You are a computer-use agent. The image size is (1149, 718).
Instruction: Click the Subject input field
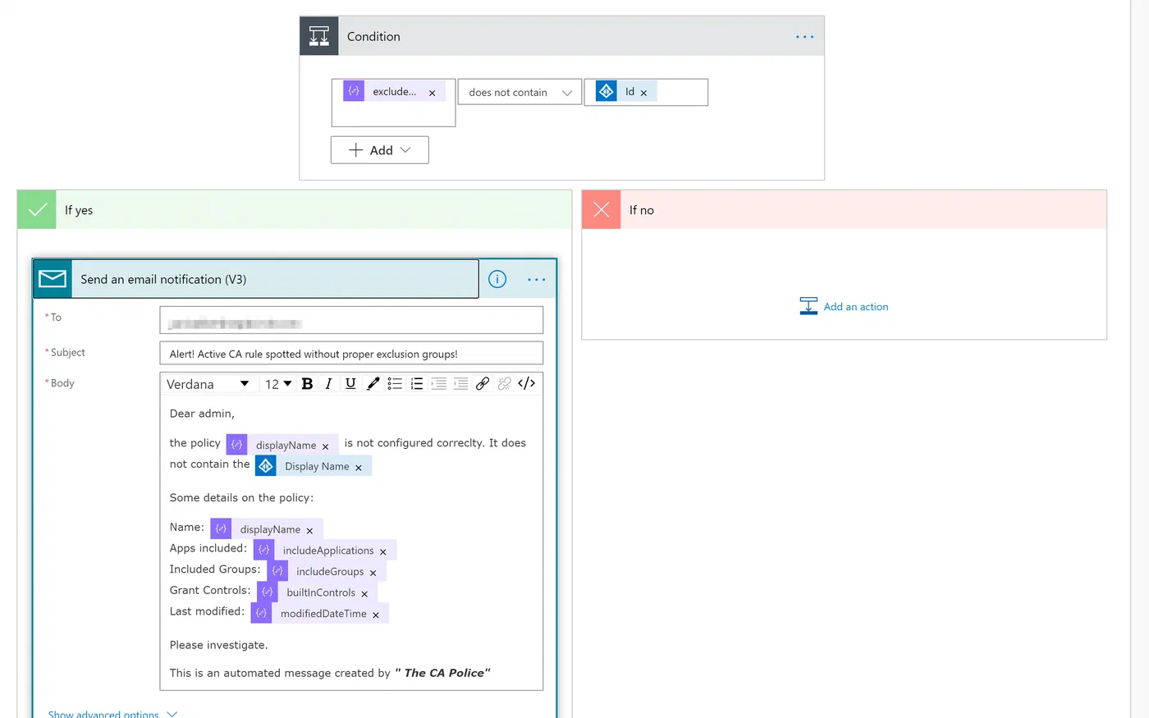tap(351, 353)
